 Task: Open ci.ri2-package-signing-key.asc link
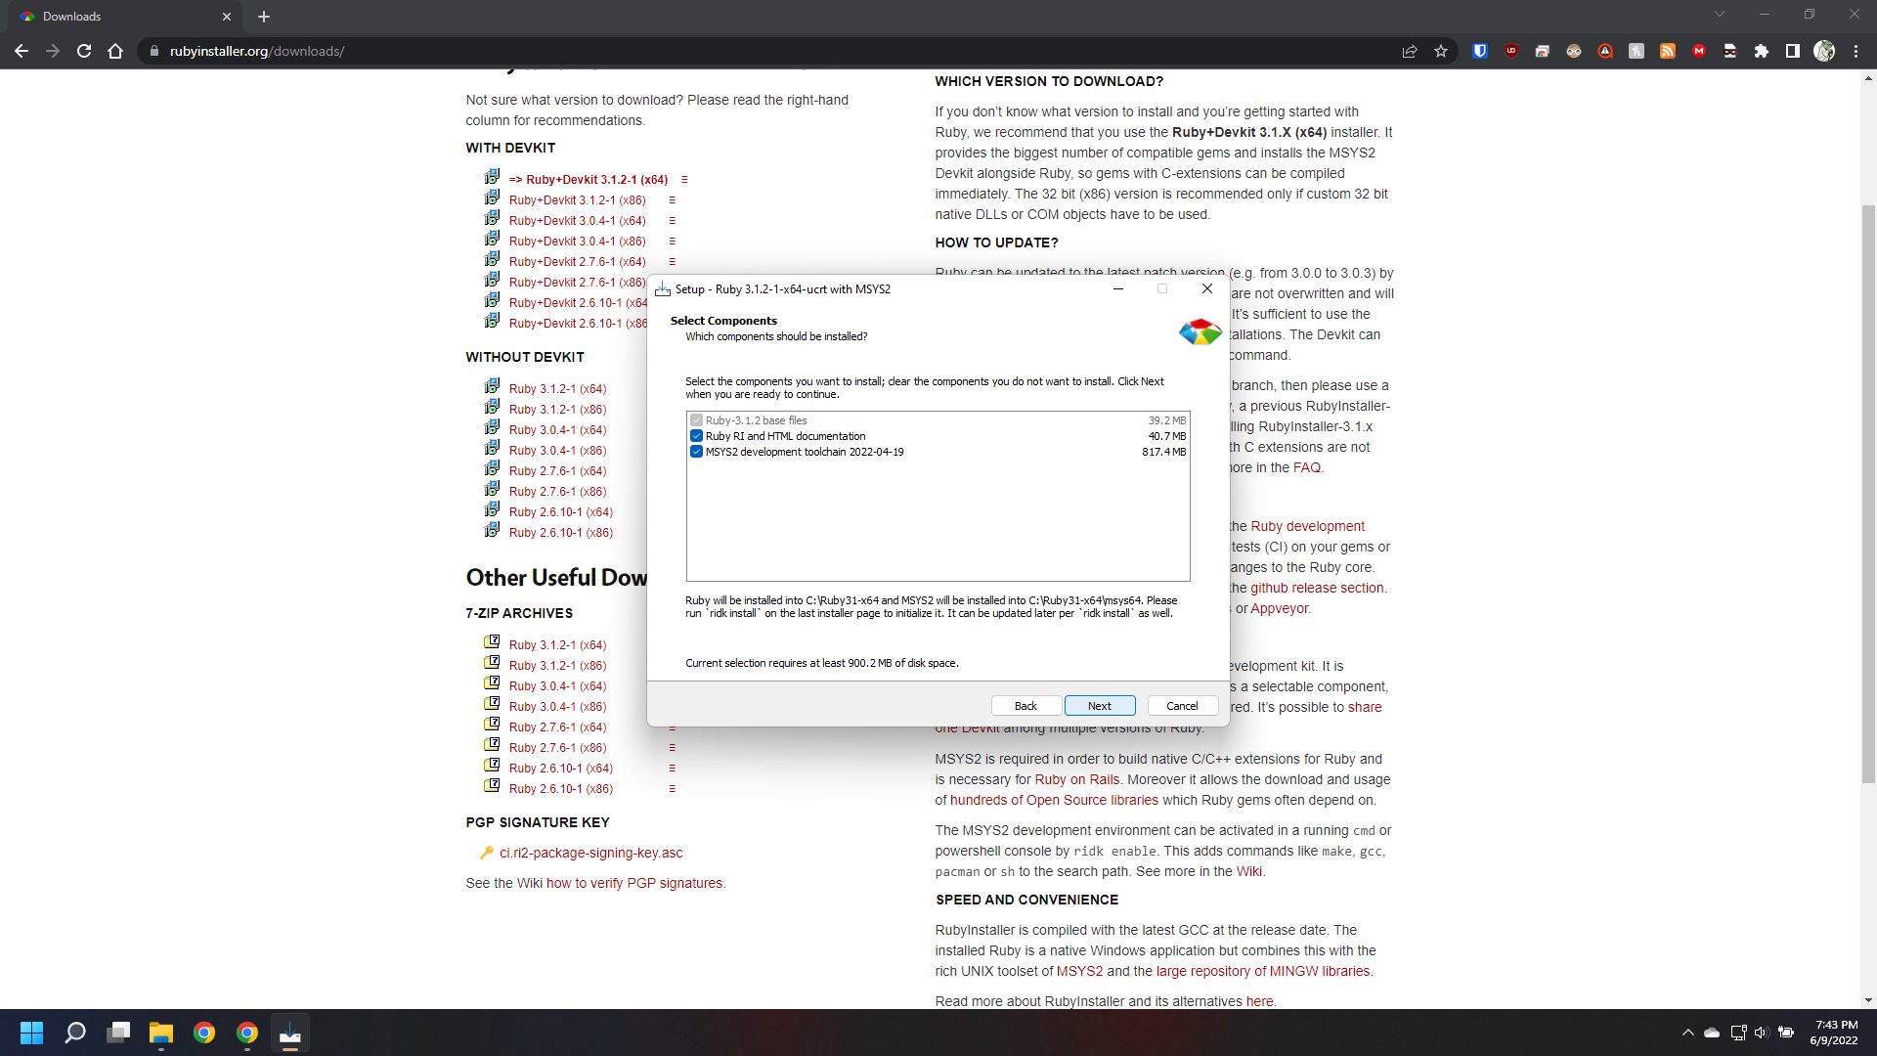591,854
